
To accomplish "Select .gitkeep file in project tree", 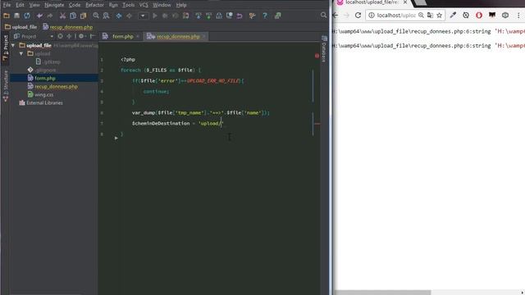I will click(48, 62).
